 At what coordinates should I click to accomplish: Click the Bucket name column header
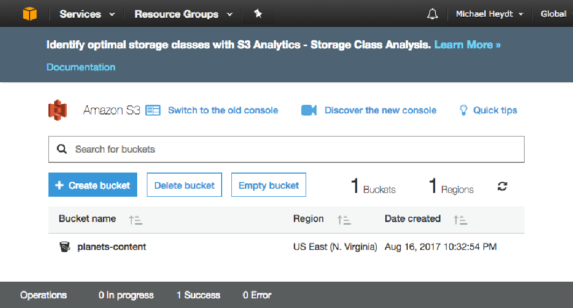pyautogui.click(x=87, y=219)
